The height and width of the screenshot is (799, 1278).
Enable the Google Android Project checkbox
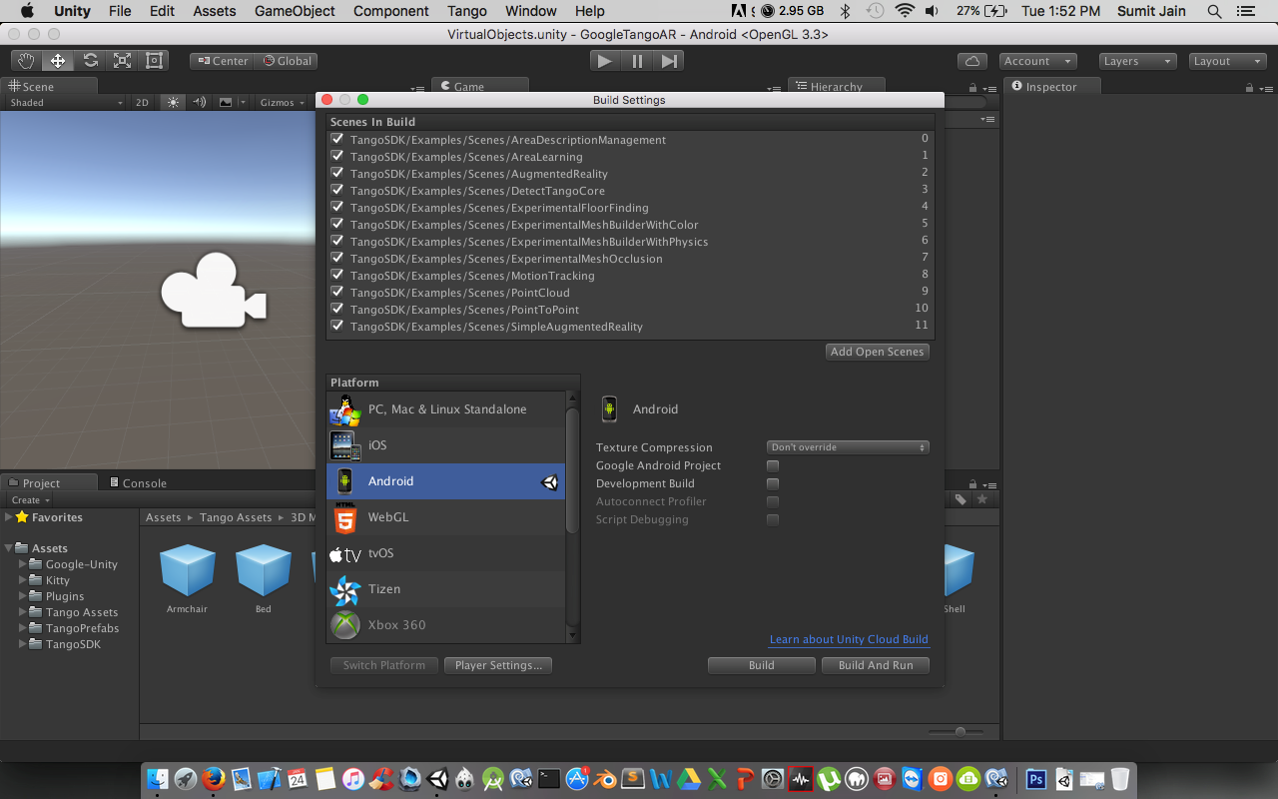[x=773, y=465]
